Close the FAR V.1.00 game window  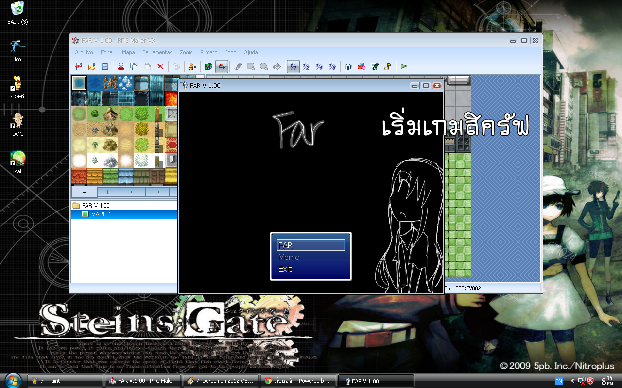point(437,86)
